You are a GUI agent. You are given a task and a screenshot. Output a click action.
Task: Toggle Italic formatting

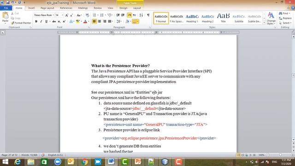tap(41, 22)
